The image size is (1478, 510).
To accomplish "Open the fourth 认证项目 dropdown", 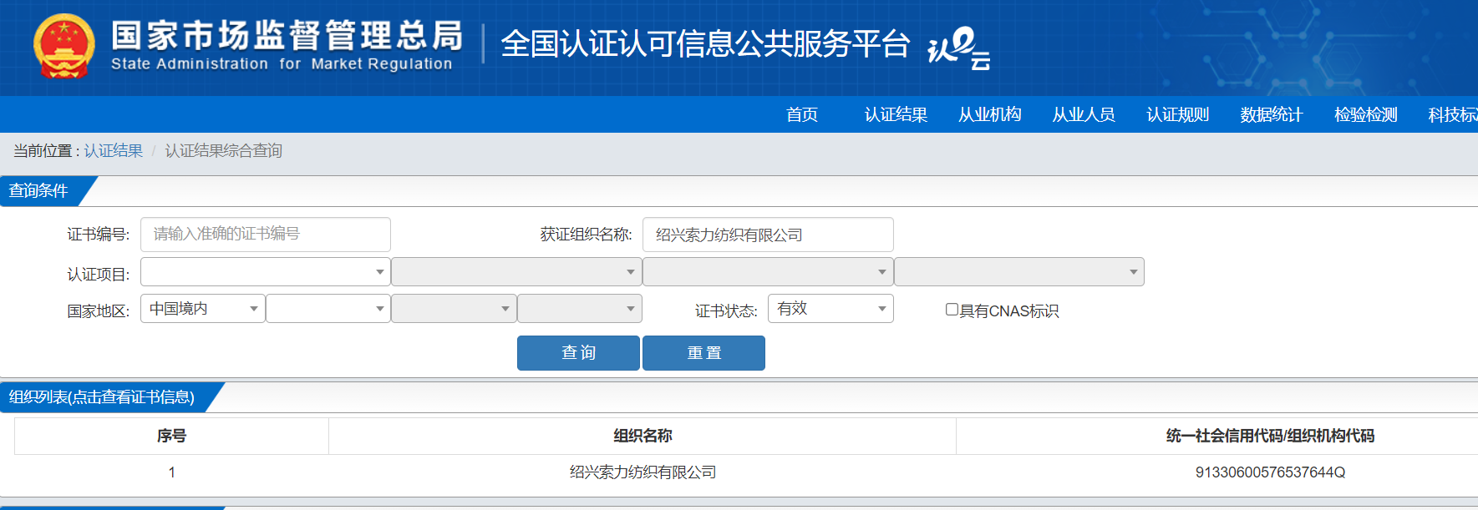I will tap(1019, 272).
